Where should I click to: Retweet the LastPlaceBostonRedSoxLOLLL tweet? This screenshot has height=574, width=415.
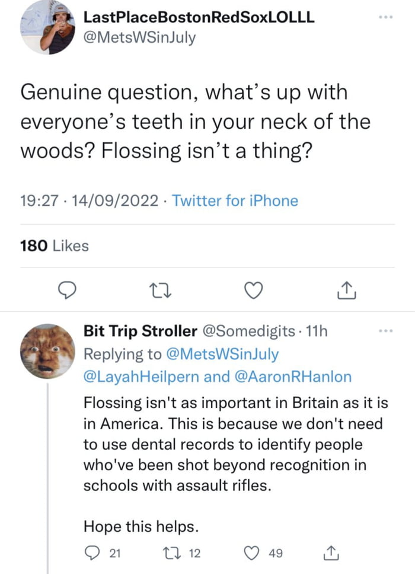coord(160,290)
